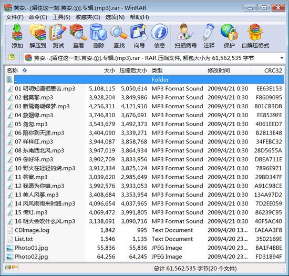The image size is (289, 276).
Task: Click the icon of Photo01.jpg
Action: click(10, 248)
